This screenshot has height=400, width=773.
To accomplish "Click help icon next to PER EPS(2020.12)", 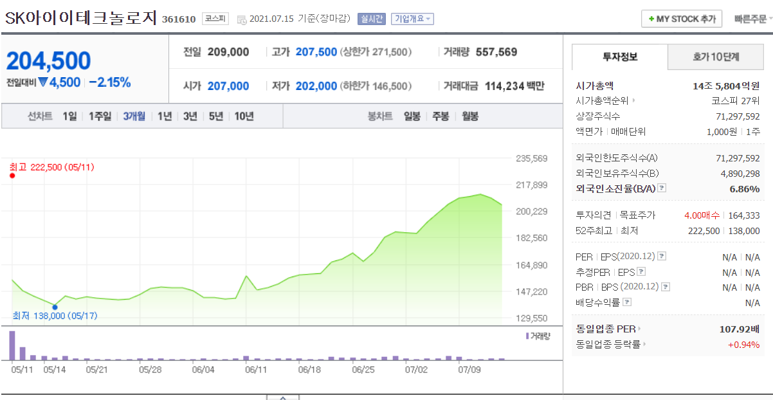I will coord(662,256).
